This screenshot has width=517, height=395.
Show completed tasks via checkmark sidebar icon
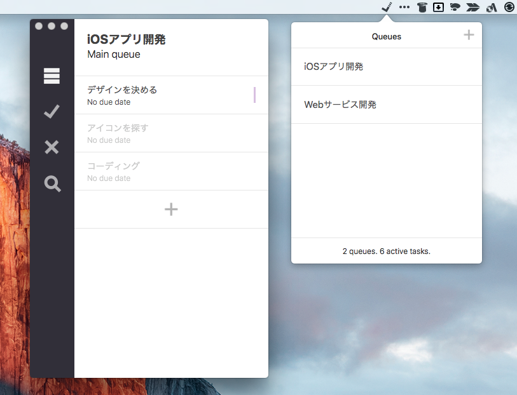click(x=52, y=112)
